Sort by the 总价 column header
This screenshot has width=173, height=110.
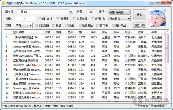point(72,32)
